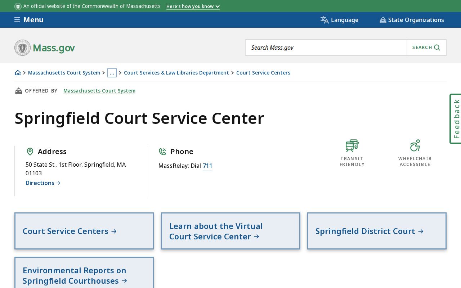This screenshot has width=461, height=288.
Task: Click the transit friendly bus icon
Action: [x=352, y=146]
